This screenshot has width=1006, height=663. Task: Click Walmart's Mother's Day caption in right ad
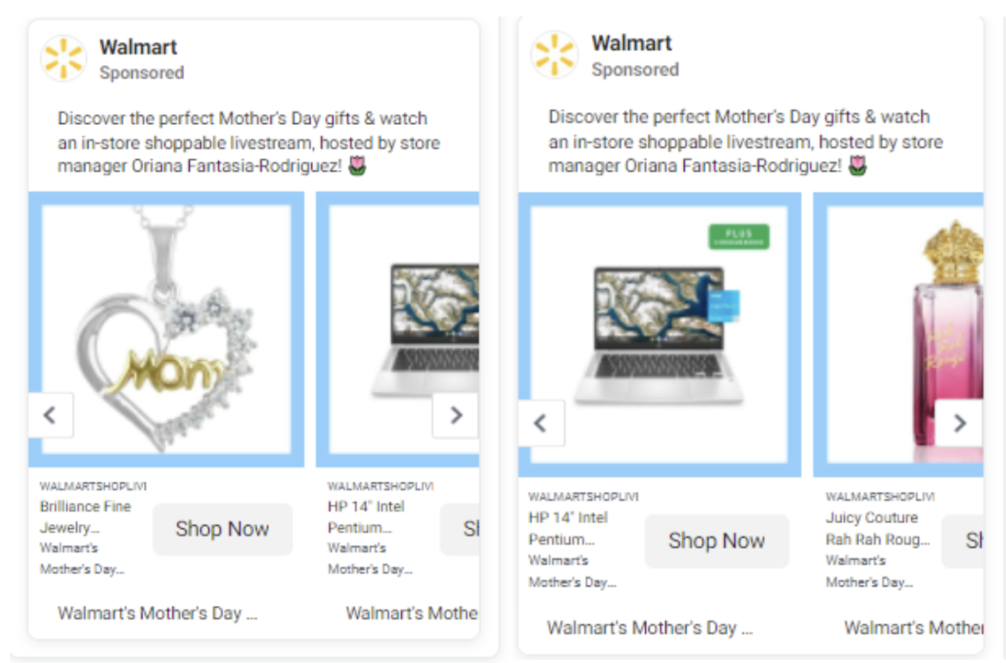(650, 628)
